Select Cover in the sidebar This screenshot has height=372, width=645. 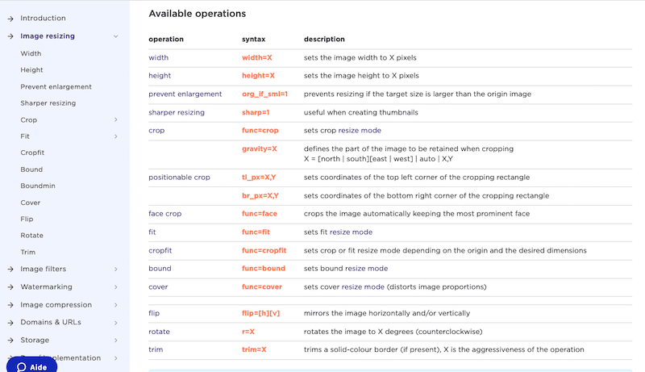point(31,203)
